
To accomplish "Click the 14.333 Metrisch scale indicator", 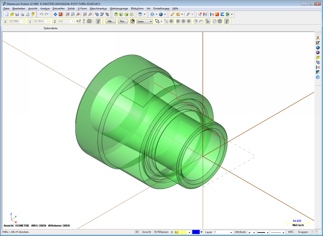I will point(298,223).
